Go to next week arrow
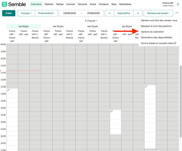 (138, 13)
